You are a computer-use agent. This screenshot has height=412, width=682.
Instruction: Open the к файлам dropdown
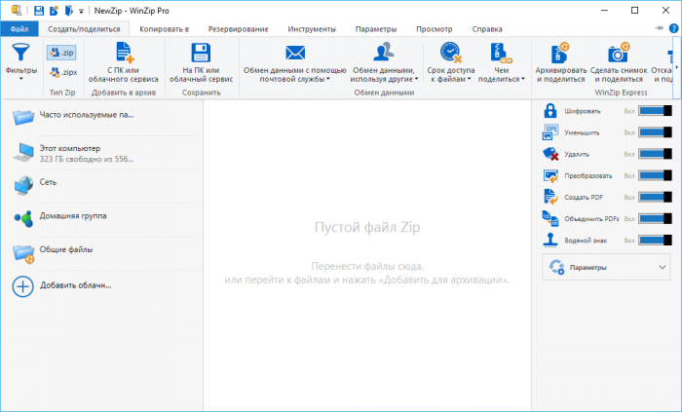coord(469,79)
